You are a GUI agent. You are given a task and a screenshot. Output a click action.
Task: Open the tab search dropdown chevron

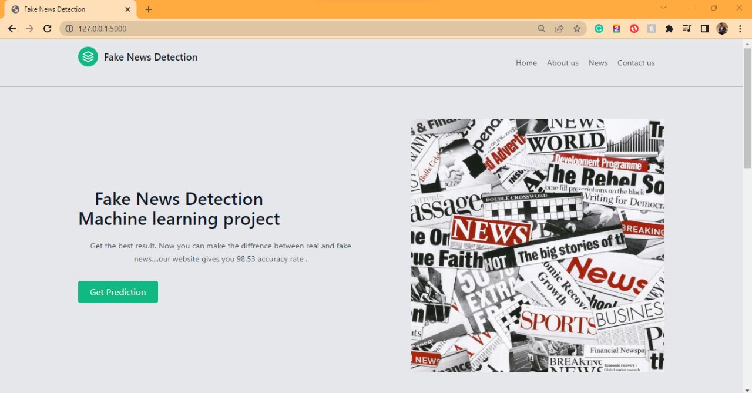[663, 9]
